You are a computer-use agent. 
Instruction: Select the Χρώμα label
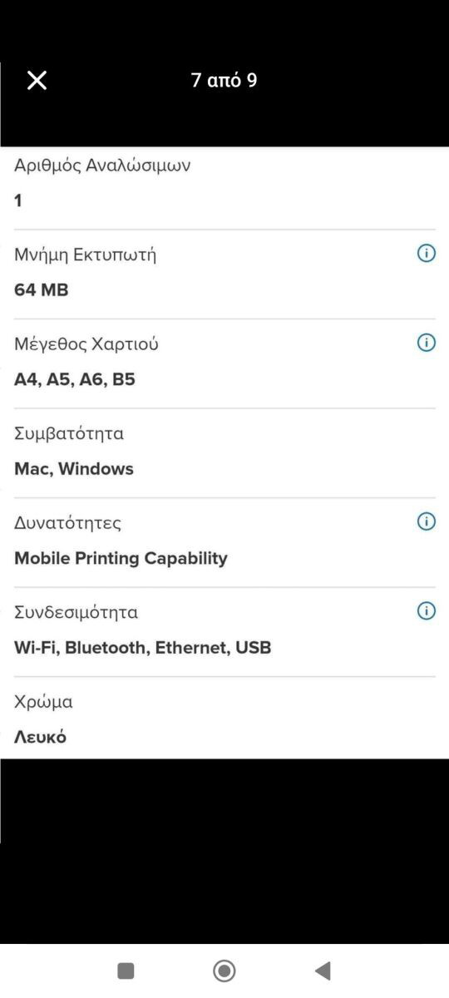43,702
